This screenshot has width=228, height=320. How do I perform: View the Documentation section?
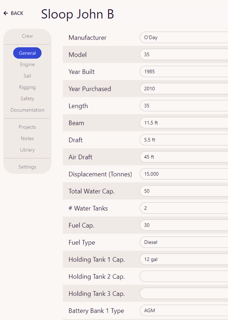pos(27,110)
